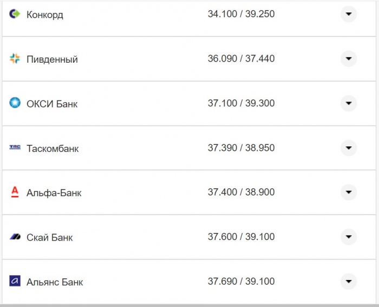Click the Пивденный bank logo icon
This screenshot has width=379, height=307.
coord(15,59)
